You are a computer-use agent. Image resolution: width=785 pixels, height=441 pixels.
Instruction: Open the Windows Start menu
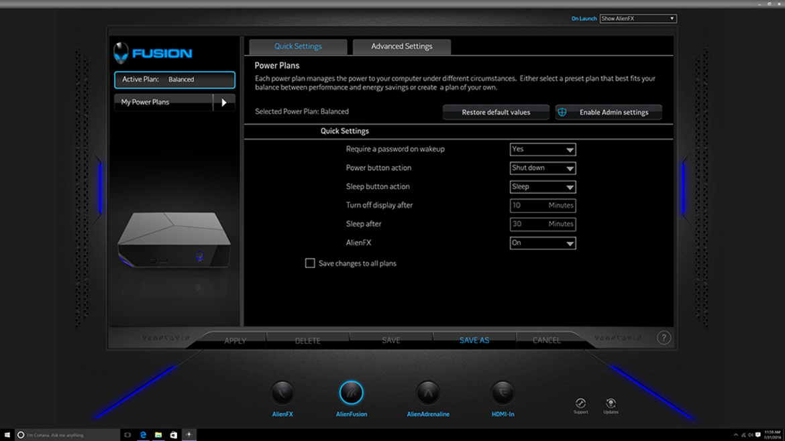coord(7,435)
